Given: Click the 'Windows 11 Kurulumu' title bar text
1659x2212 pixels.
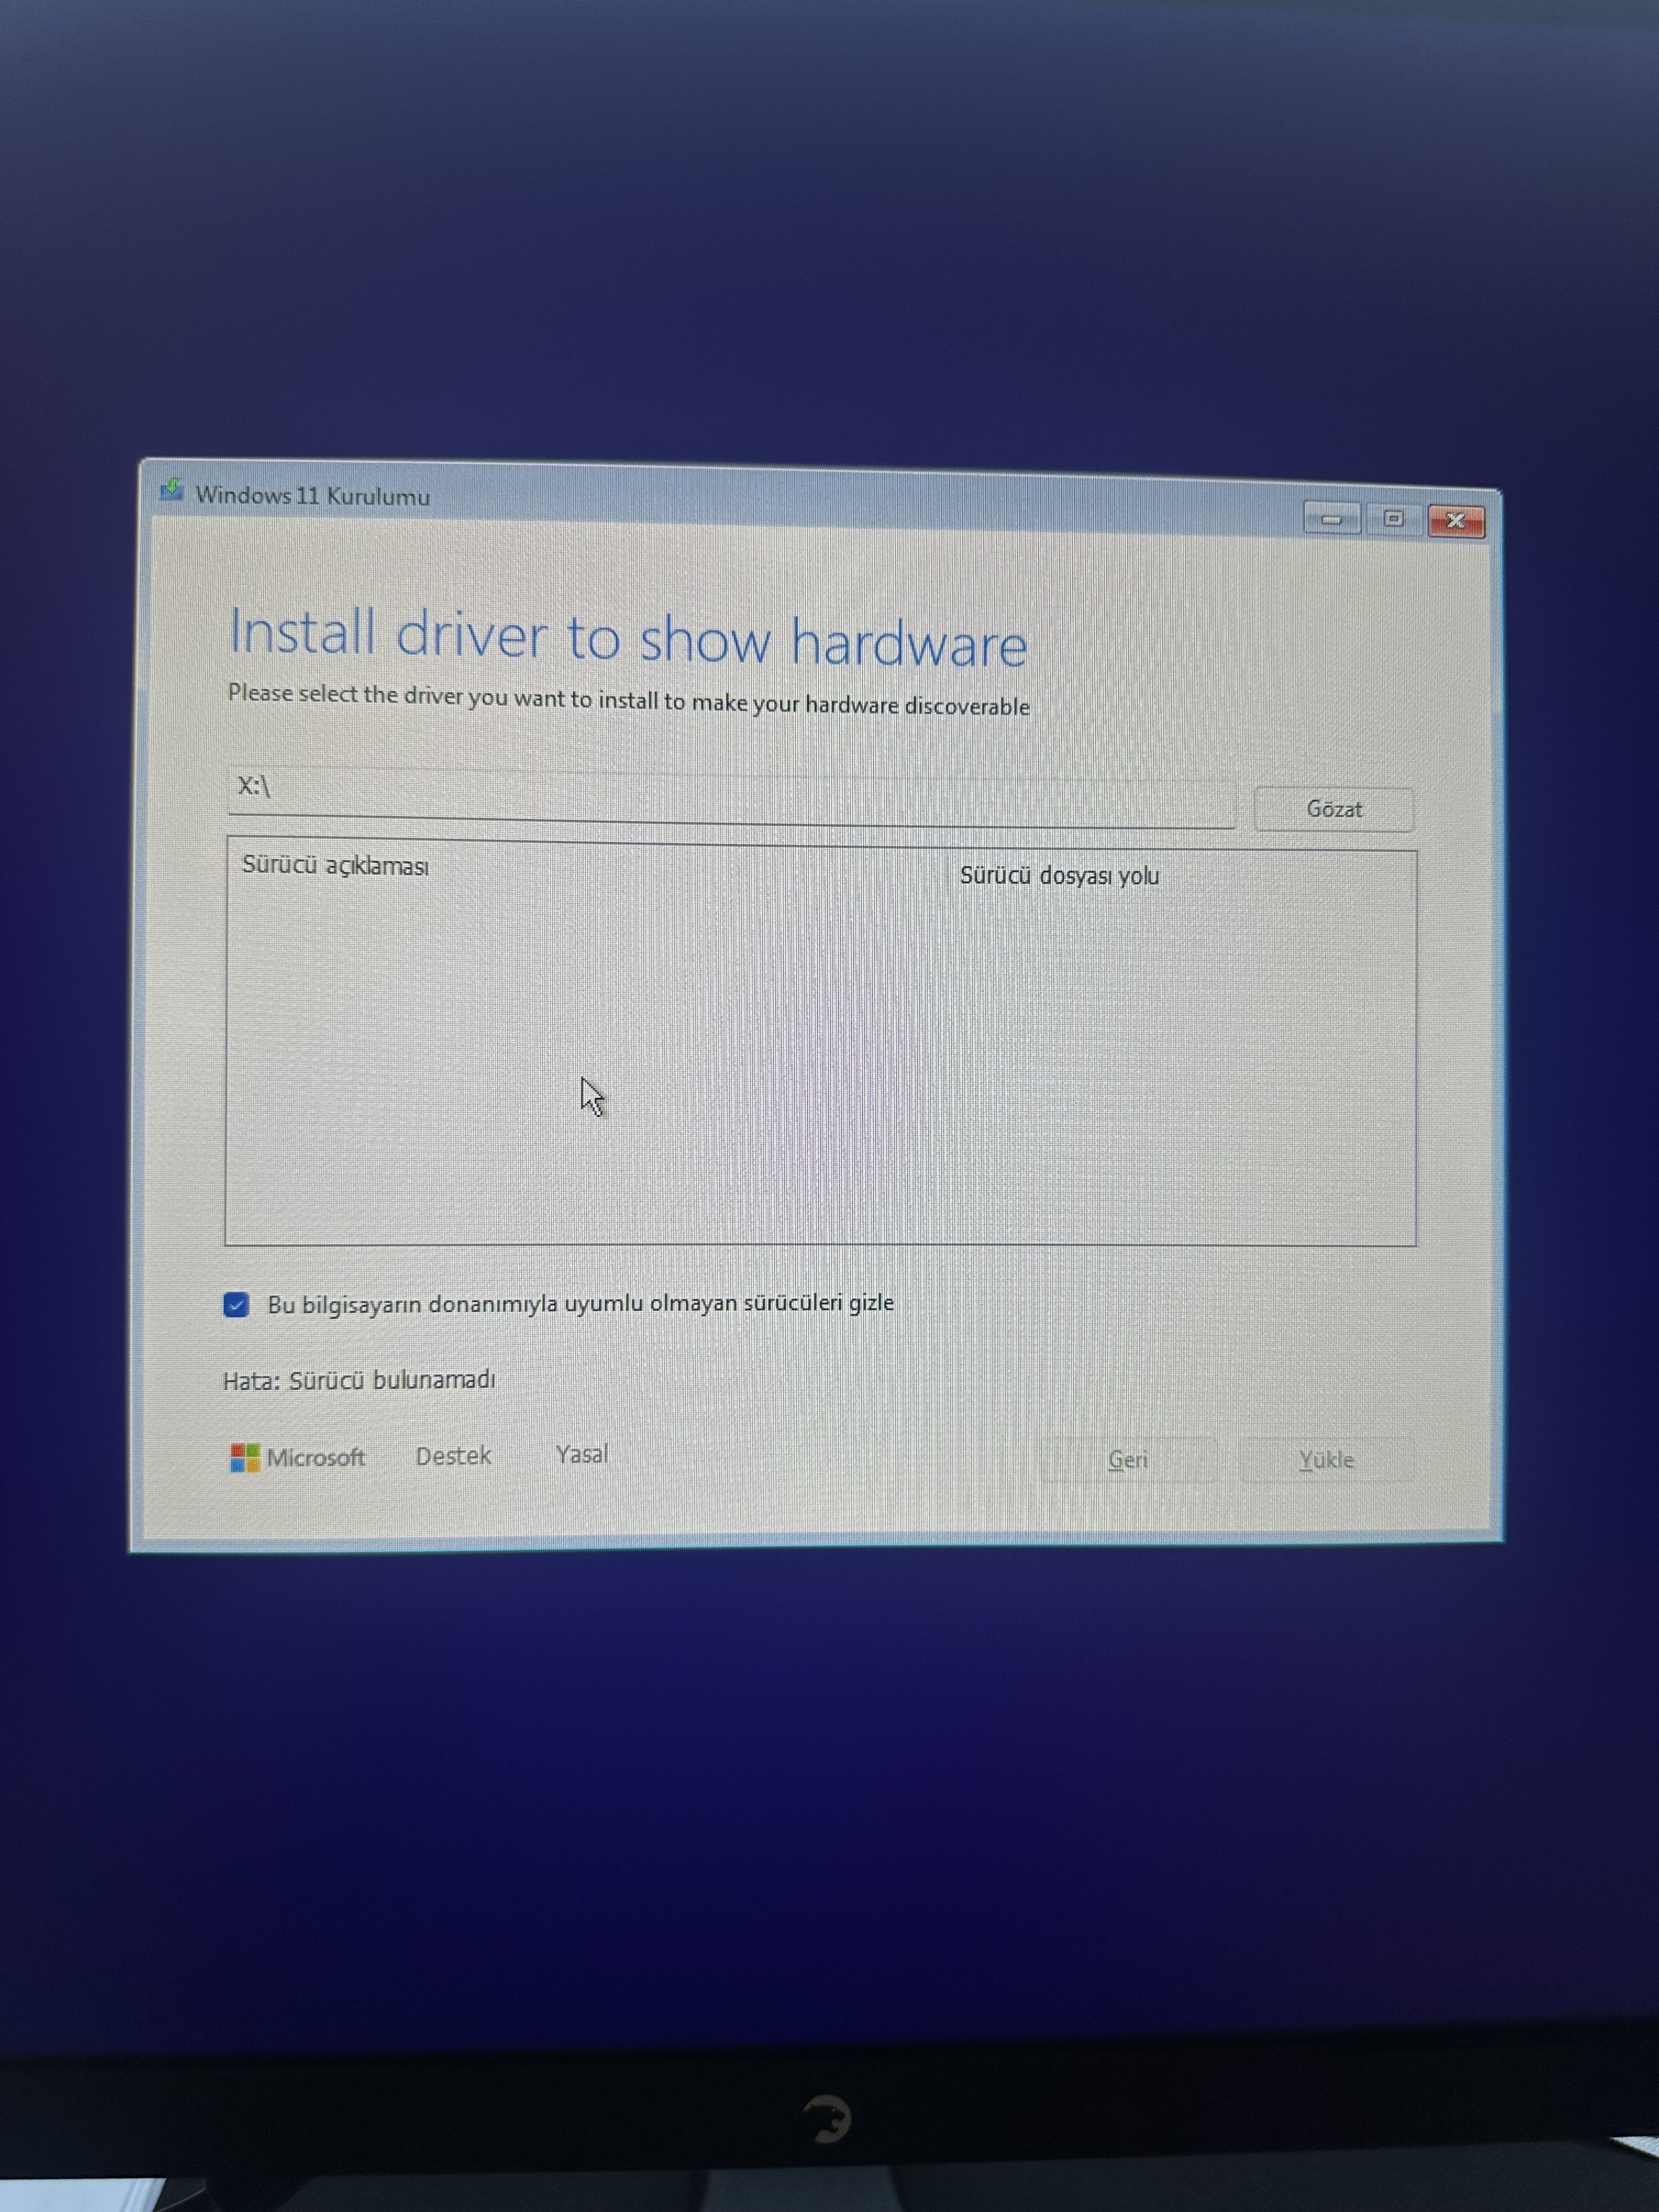Looking at the screenshot, I should (312, 495).
